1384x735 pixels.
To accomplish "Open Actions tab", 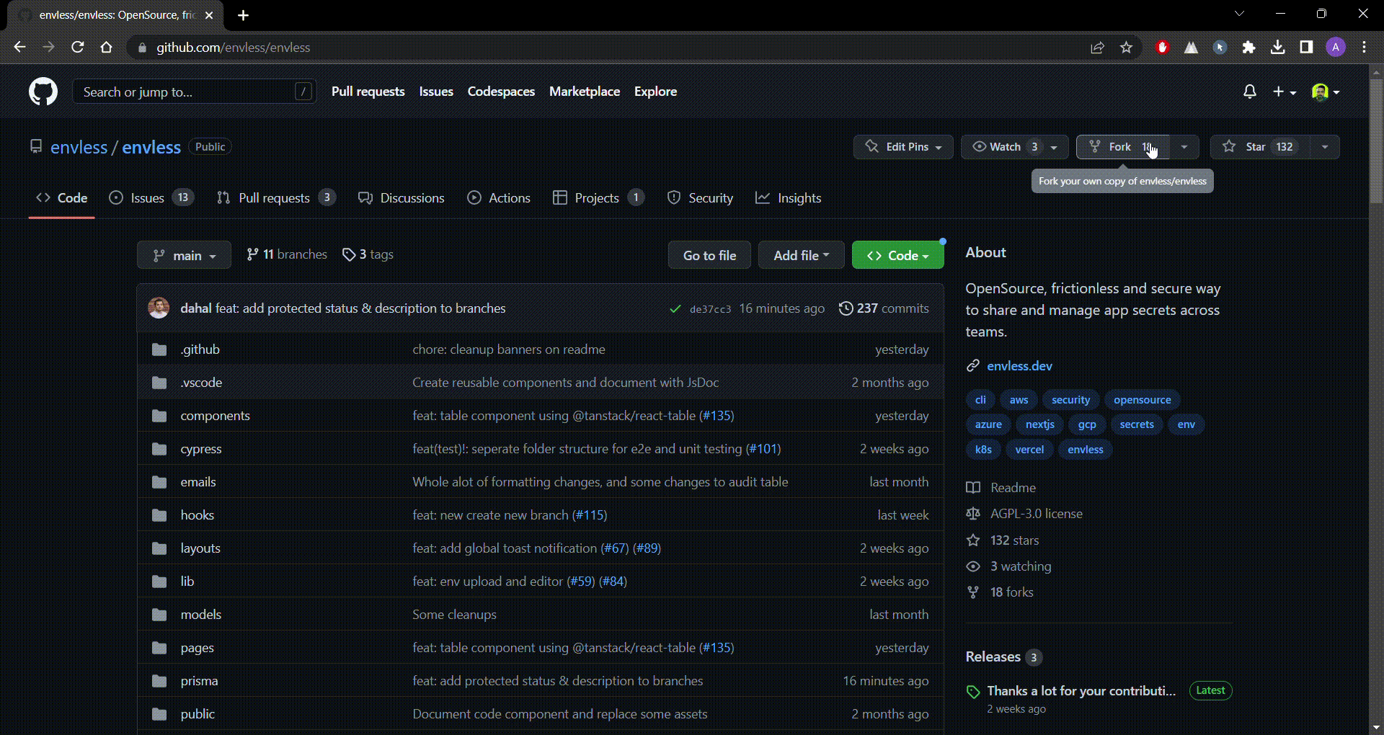I will tap(499, 197).
